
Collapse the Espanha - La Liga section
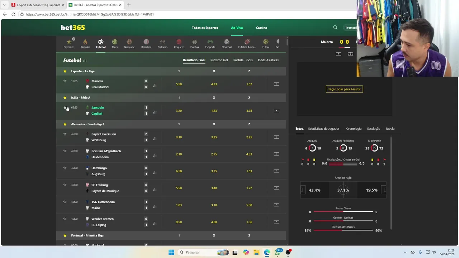tap(171, 71)
